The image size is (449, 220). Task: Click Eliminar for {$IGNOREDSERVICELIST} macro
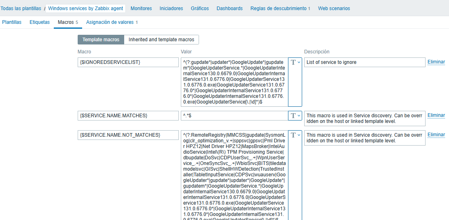pos(436,62)
